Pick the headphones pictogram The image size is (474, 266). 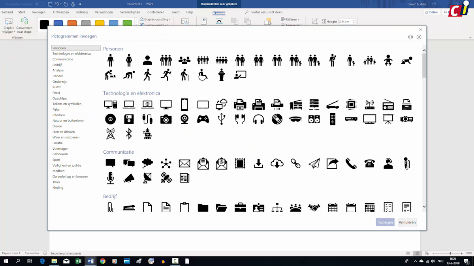[259, 119]
